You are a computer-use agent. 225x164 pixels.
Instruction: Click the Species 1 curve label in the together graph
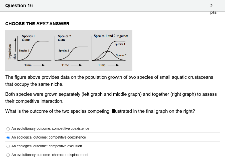(x=120, y=44)
